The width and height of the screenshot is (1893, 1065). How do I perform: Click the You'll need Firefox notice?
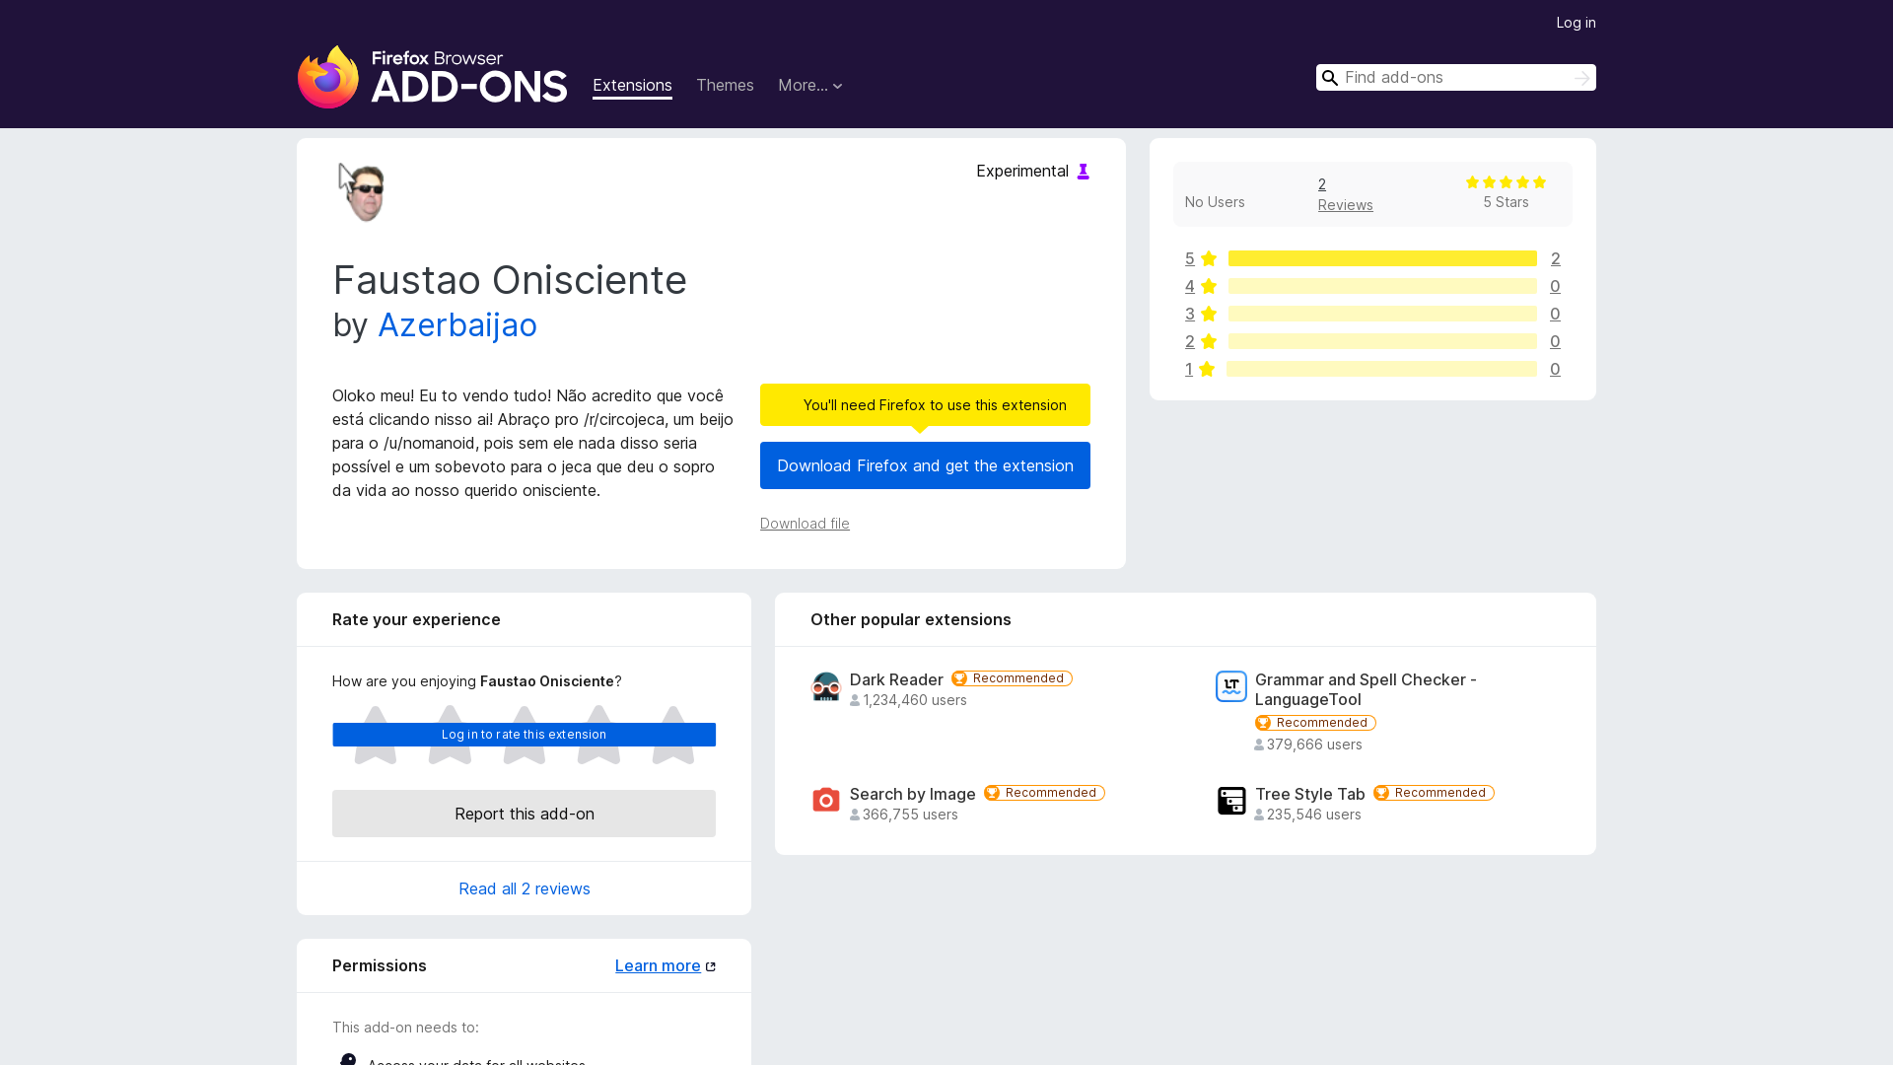[925, 405]
